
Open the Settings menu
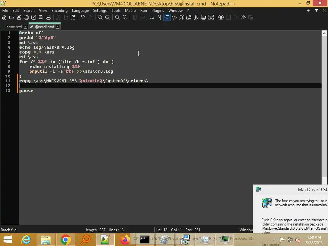[100, 11]
